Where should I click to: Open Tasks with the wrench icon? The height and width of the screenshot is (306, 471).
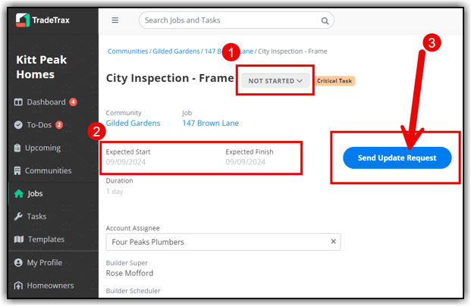click(x=30, y=217)
